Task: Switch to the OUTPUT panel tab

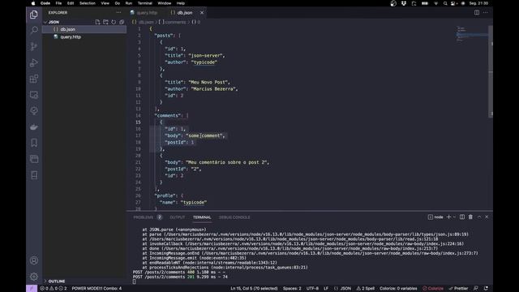Action: (177, 217)
